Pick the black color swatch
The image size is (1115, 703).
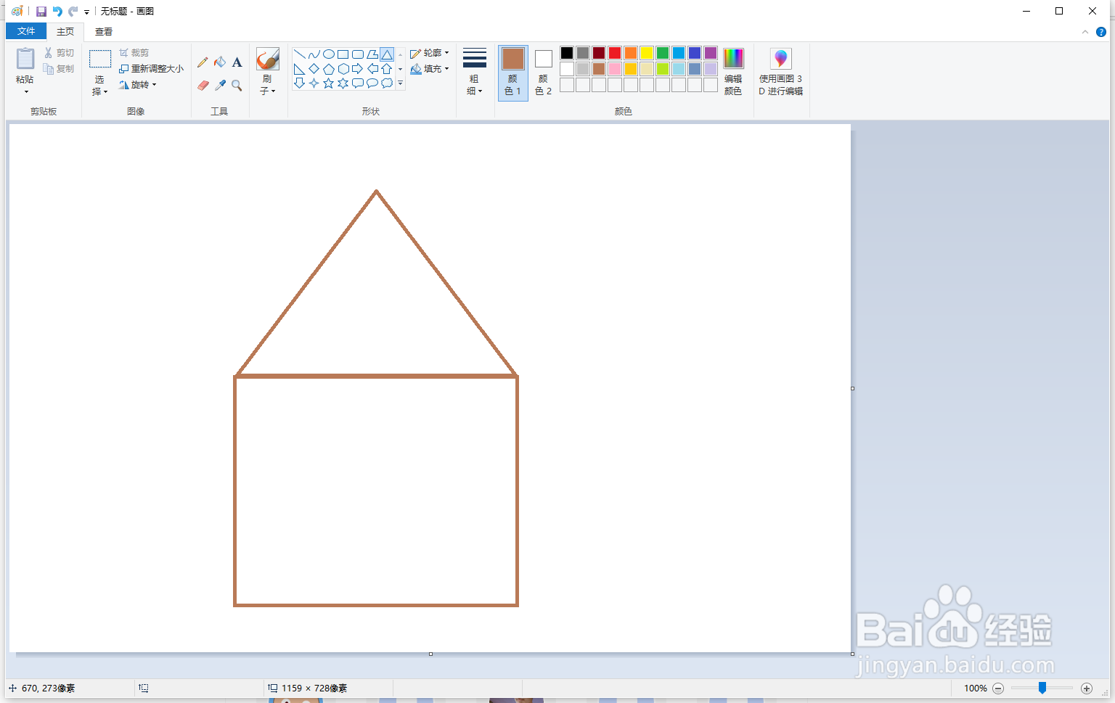point(567,53)
